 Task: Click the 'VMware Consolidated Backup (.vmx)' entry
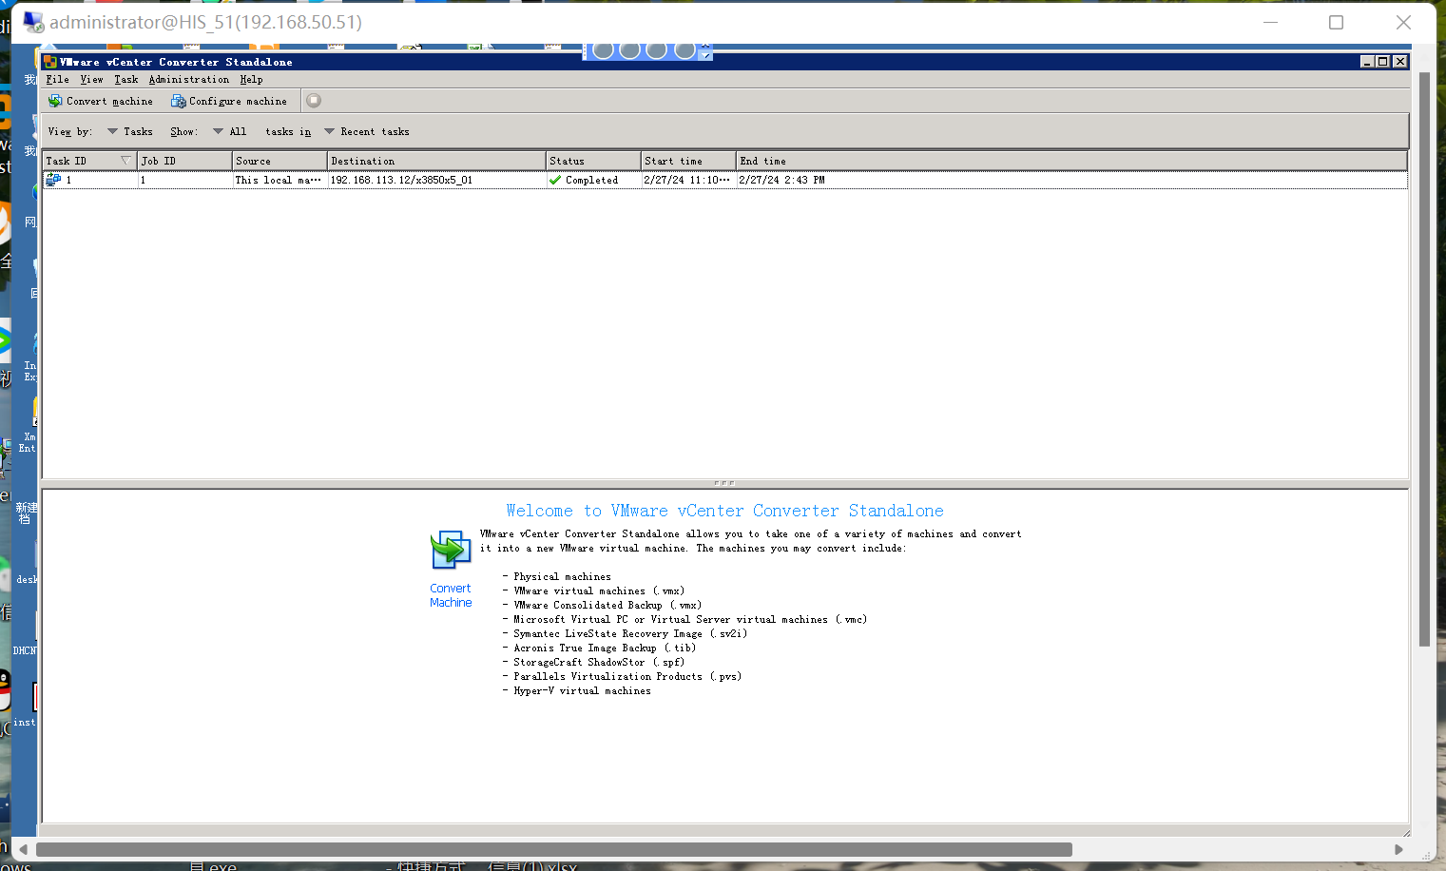[608, 606]
